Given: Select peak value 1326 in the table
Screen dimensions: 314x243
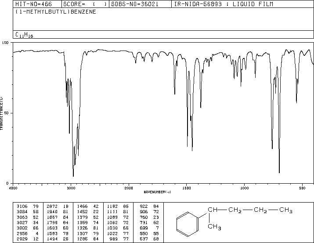Looking at the screenshot, I should coord(82,228).
